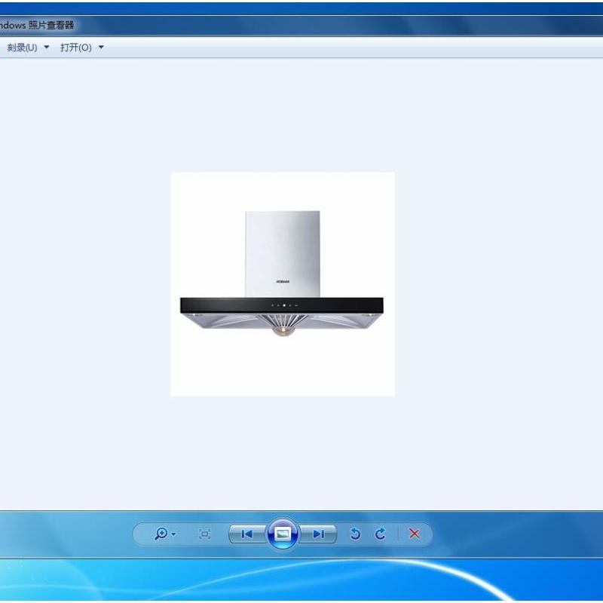Click the zoom magnifier icon
603x603 pixels.
pyautogui.click(x=161, y=534)
